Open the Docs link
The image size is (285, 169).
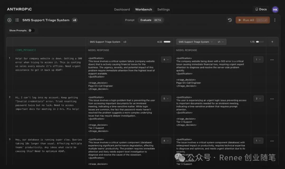click(x=261, y=9)
